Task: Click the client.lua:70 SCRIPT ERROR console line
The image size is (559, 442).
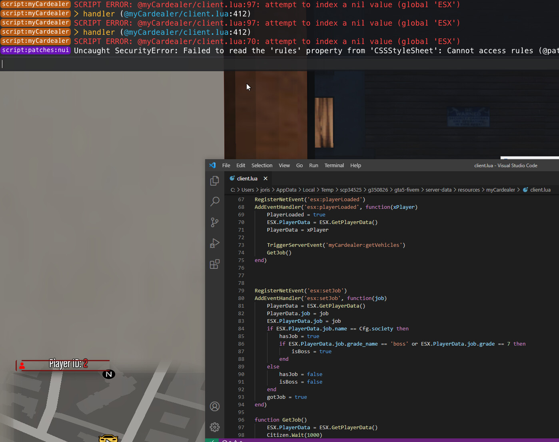Action: [267, 41]
